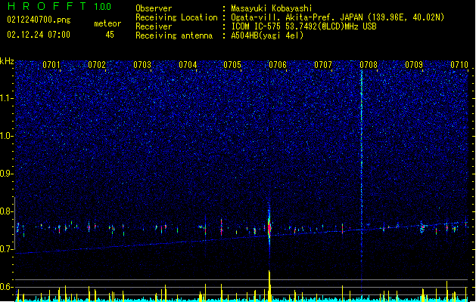Click the 0701 time marker
Image resolution: width=476 pixels, height=302 pixels.
pos(51,65)
